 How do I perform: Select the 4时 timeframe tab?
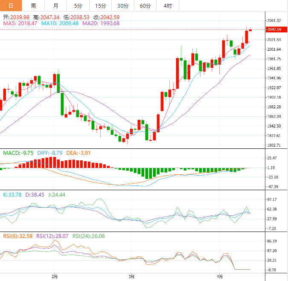coord(168,6)
